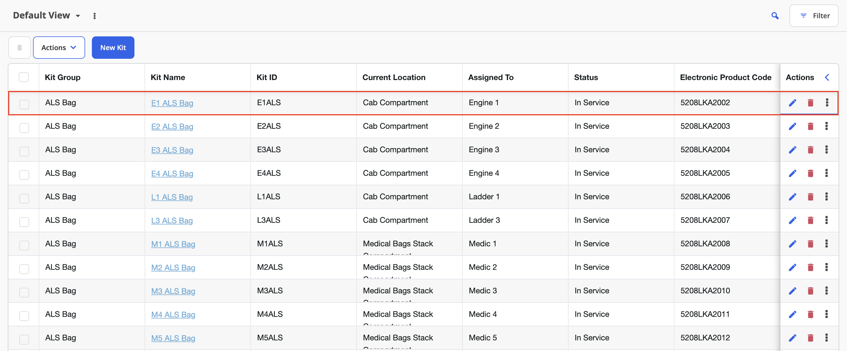Select the M4 ALS Bag row checkbox

click(24, 316)
